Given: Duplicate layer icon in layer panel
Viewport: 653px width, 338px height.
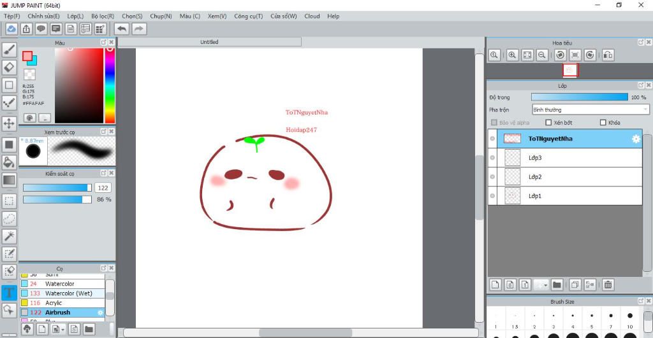Looking at the screenshot, I should click(x=575, y=285).
